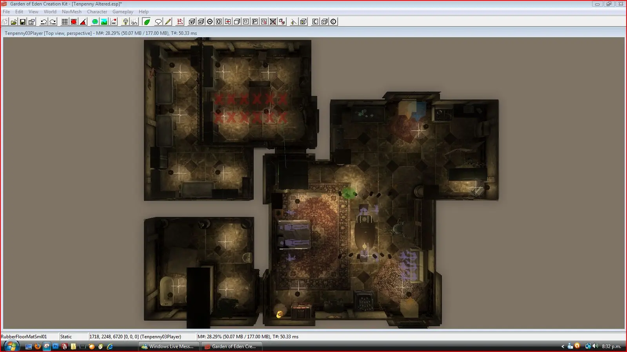The image size is (627, 352).
Task: Click the cube labeled C icon
Action: pyautogui.click(x=324, y=22)
